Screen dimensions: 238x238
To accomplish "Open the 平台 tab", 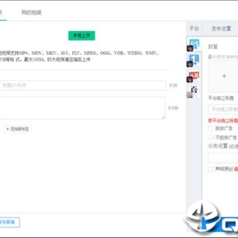I will pyautogui.click(x=194, y=28).
